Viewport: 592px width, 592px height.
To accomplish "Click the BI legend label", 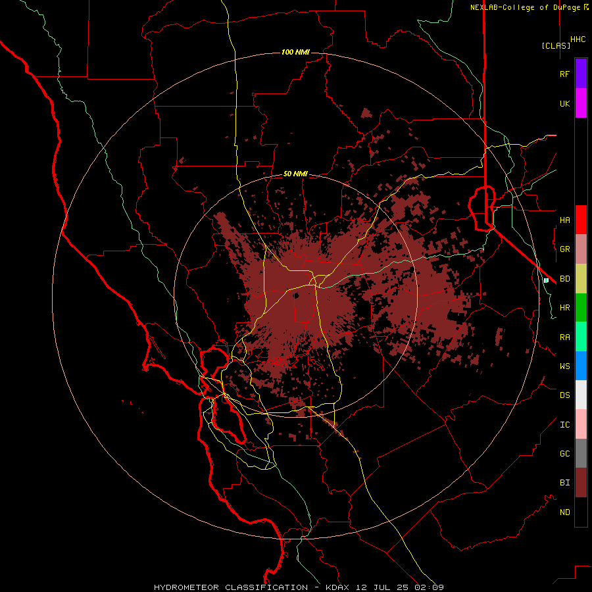I will coord(564,483).
